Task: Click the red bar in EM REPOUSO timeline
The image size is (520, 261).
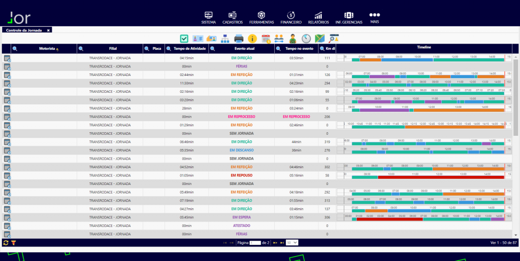Action: coord(441,177)
